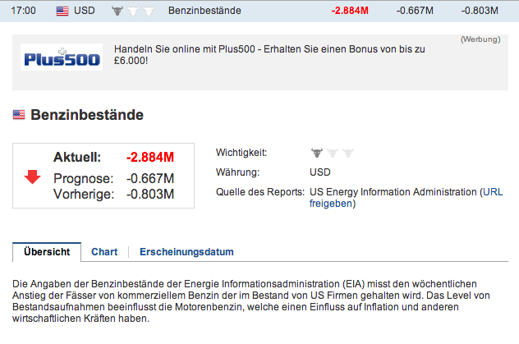This screenshot has width=519, height=344.
Task: Click the Plus500 logo in the ad
Action: (62, 60)
